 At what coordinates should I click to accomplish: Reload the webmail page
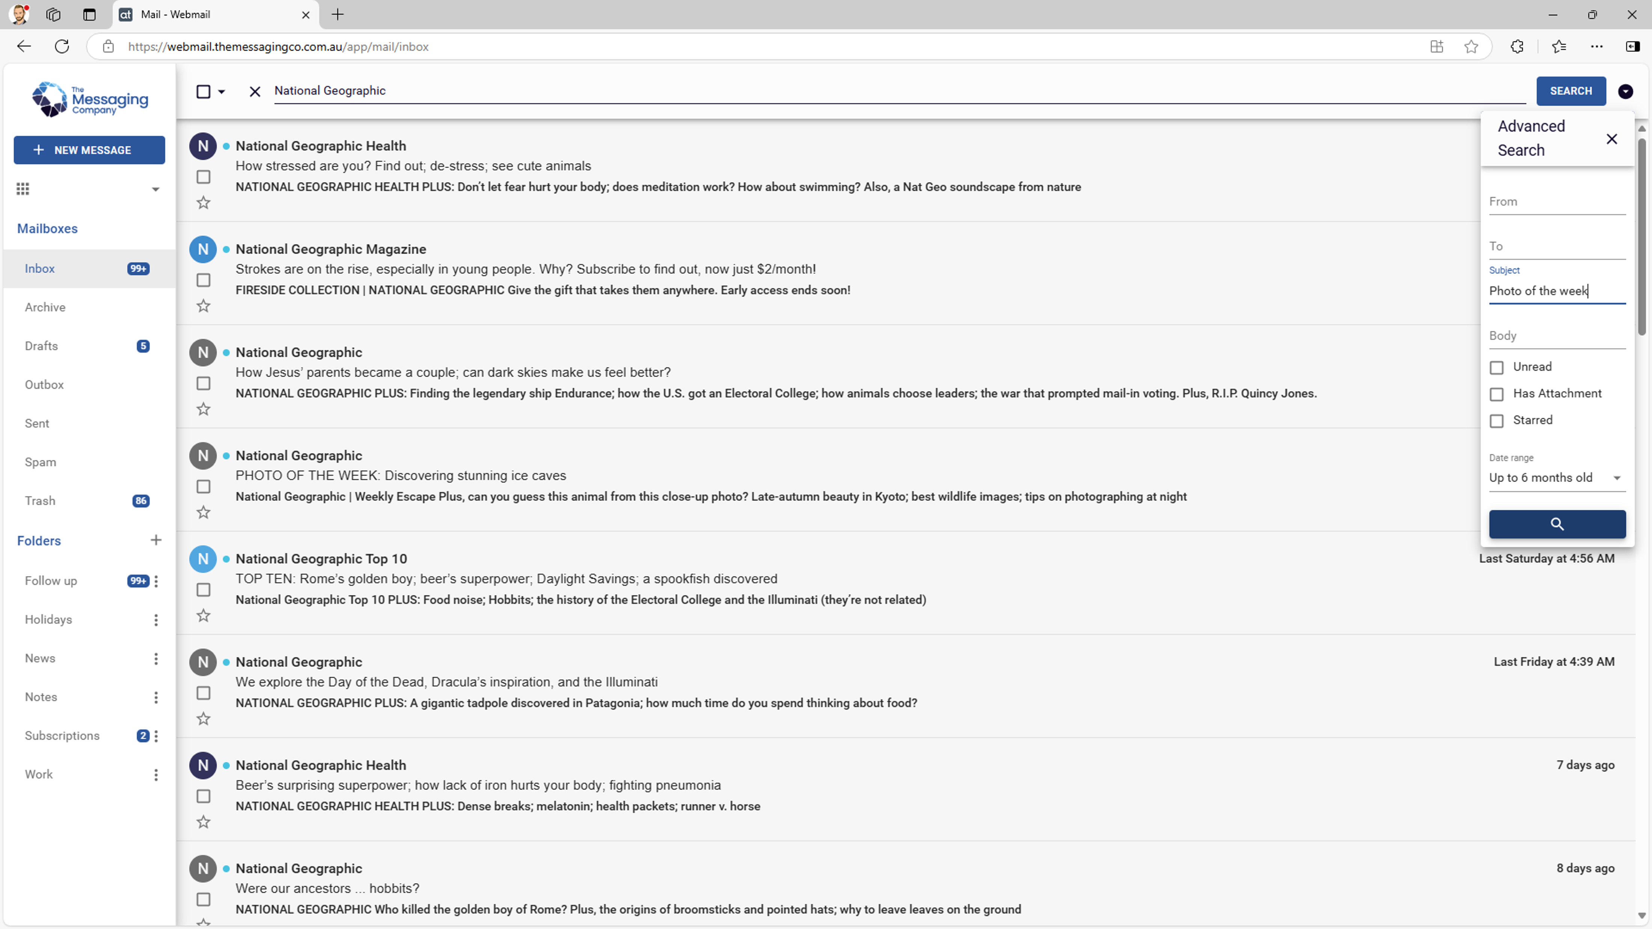point(62,46)
